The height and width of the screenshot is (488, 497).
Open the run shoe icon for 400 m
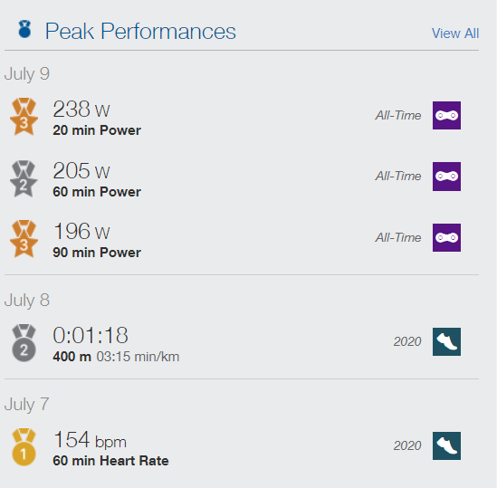click(x=446, y=342)
